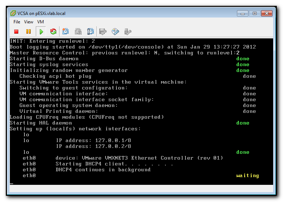Open the File menu
This screenshot has height=202, width=283.
point(17,22)
